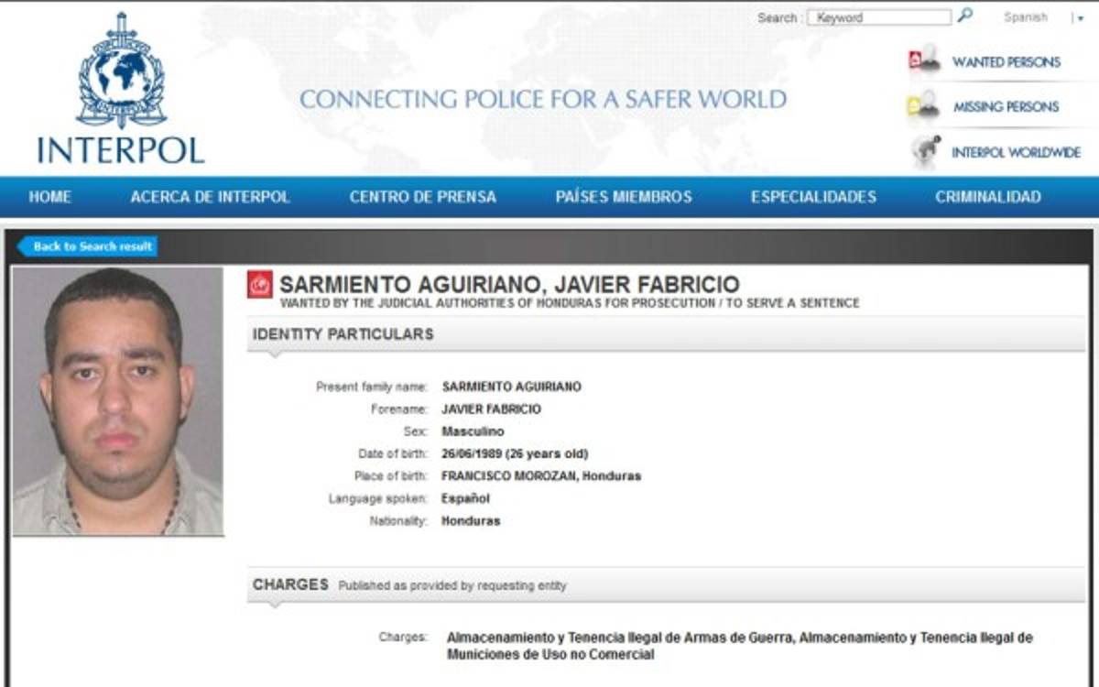1099x687 pixels.
Task: Open the Centro de Prensa menu
Action: 422,197
